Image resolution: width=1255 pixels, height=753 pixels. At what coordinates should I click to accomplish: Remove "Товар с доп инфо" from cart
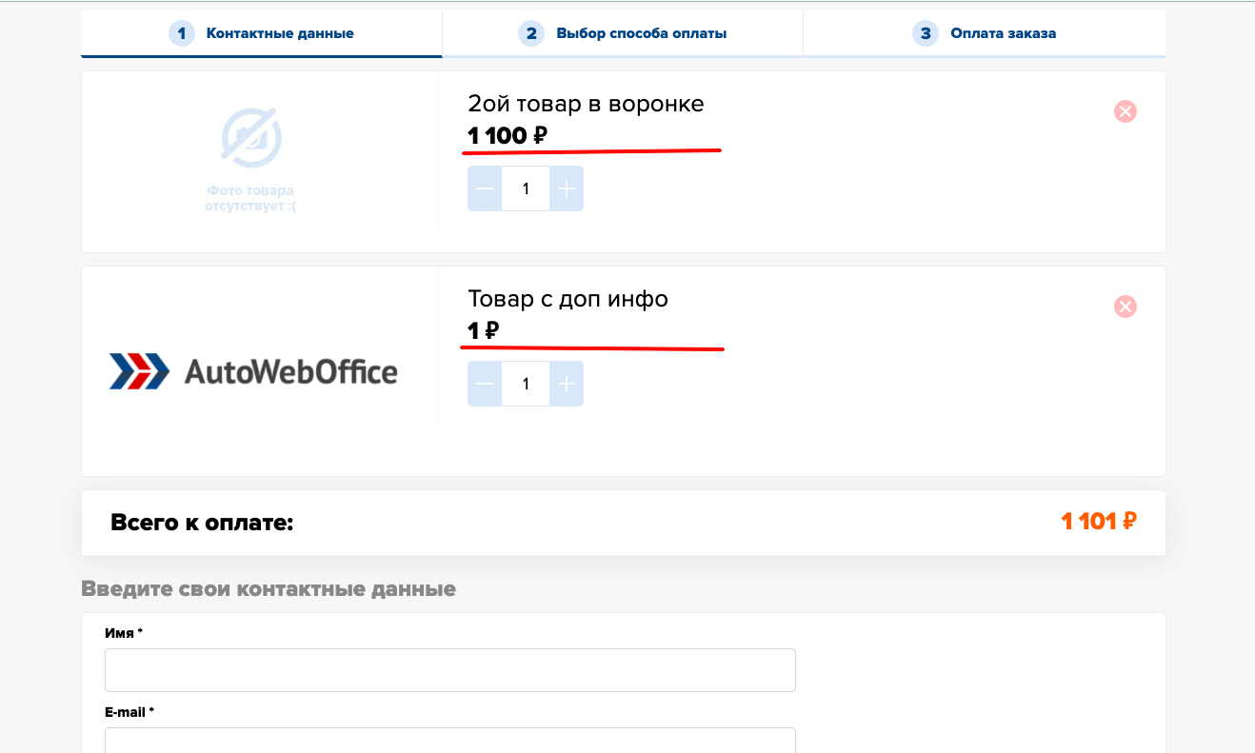[x=1126, y=307]
